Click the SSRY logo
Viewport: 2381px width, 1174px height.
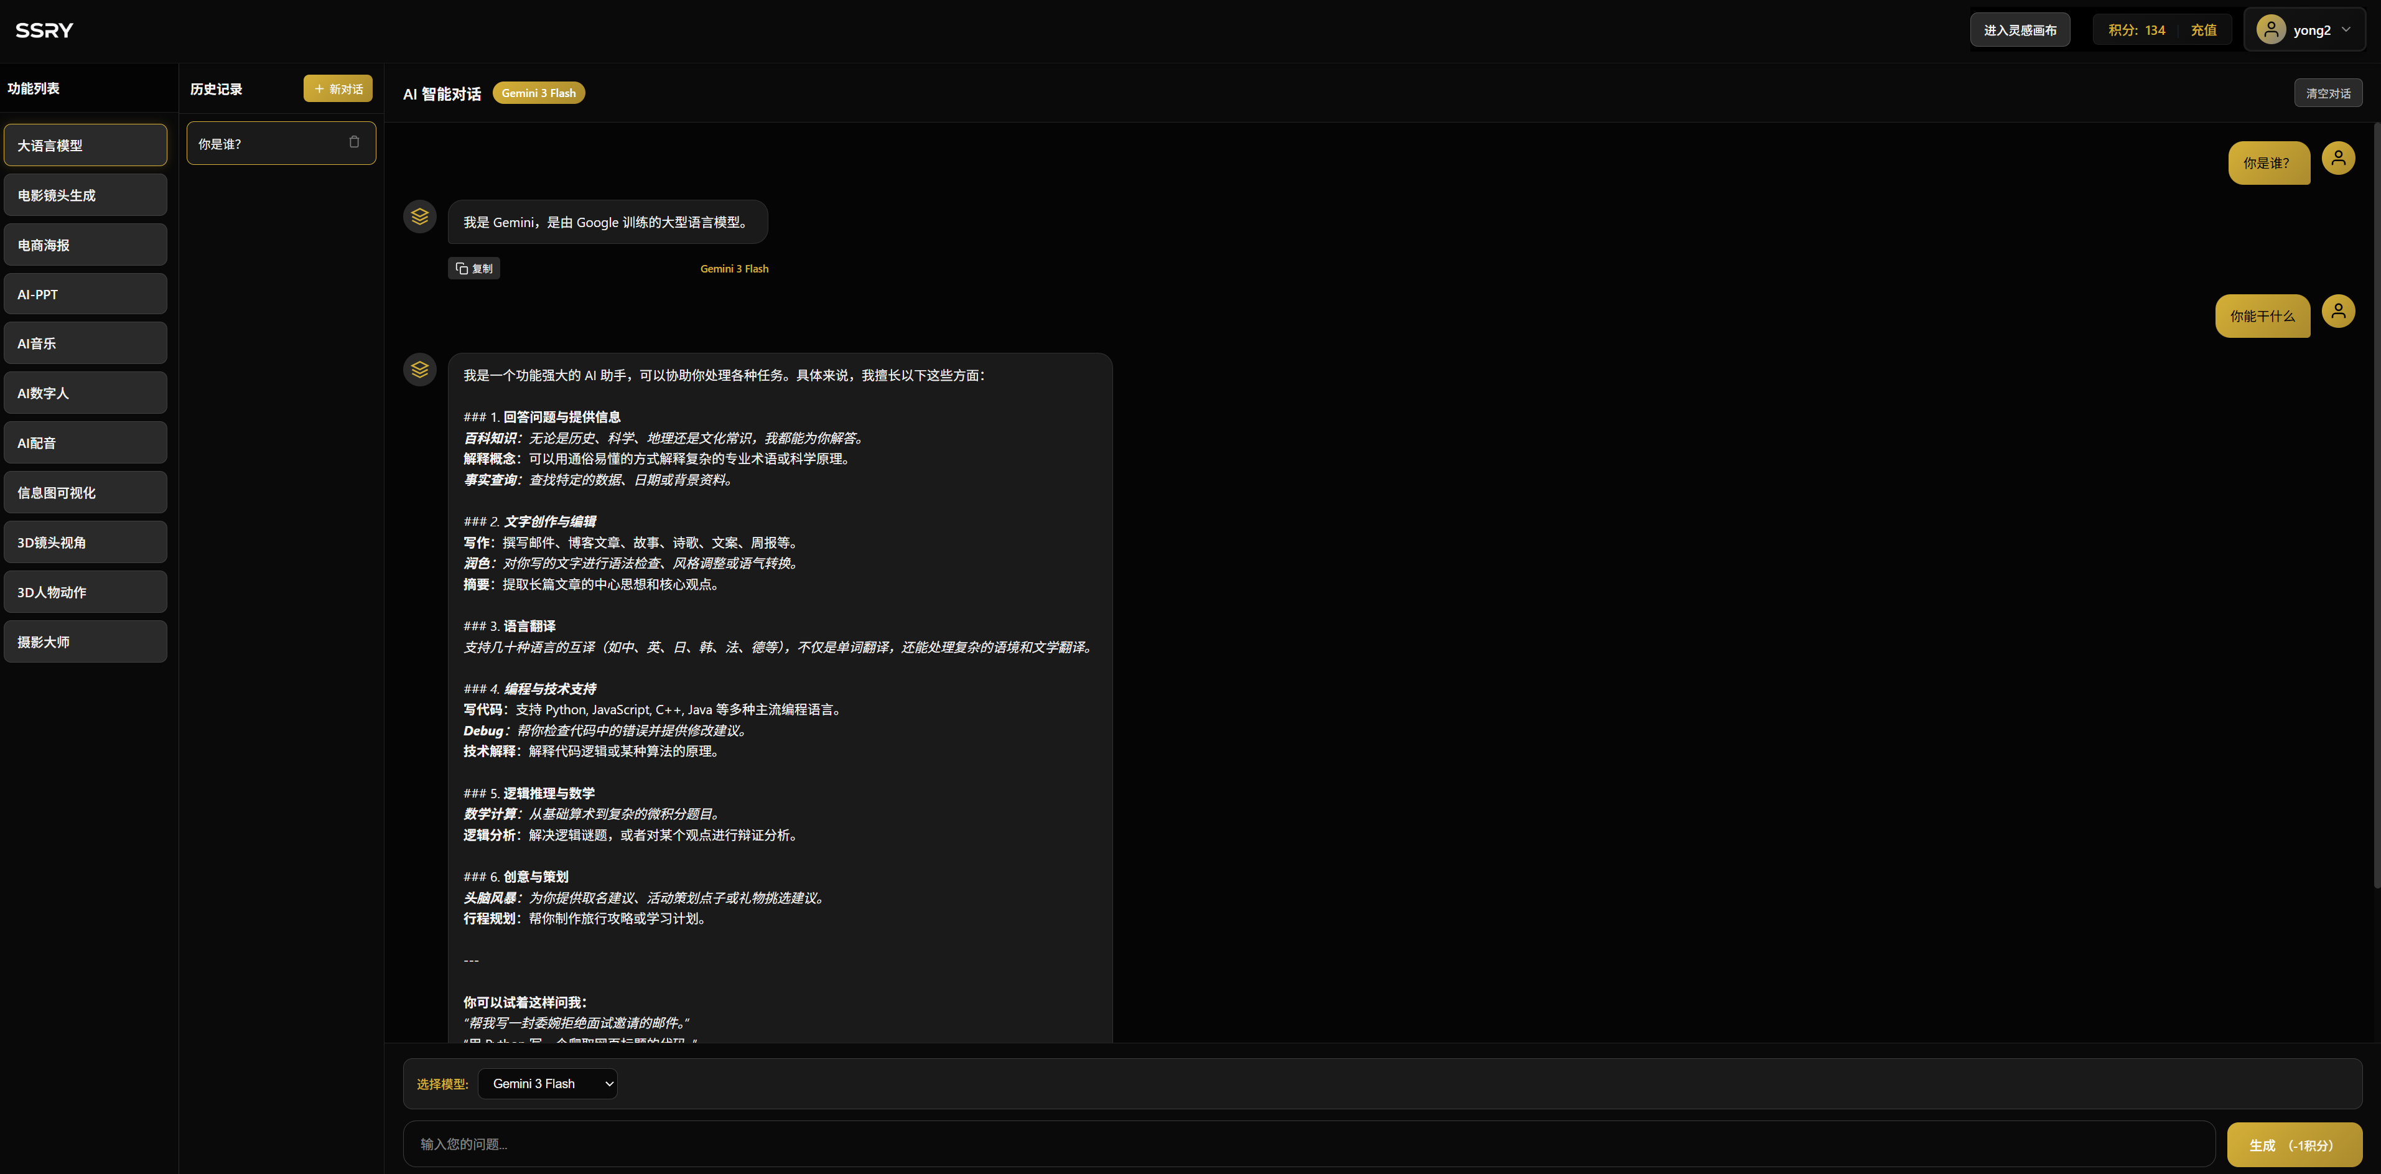click(x=44, y=30)
